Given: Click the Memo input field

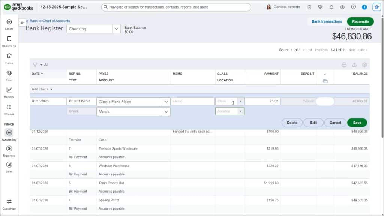Looking at the screenshot, I should pos(193,101).
